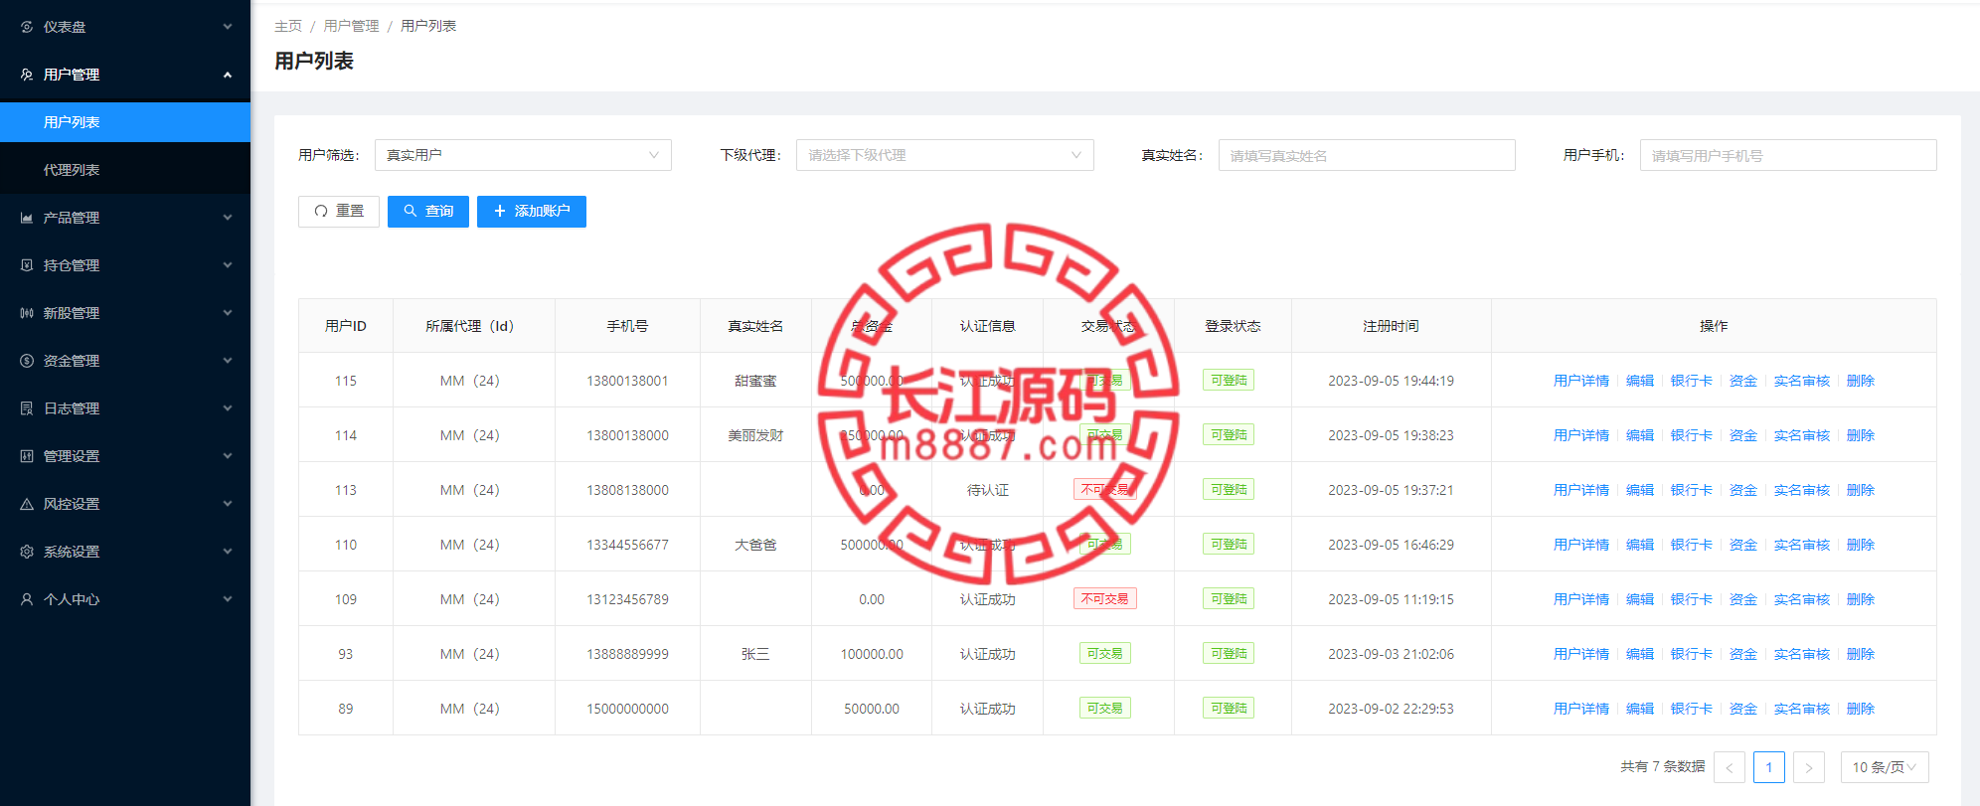Click the 注册时间 column header
The width and height of the screenshot is (1980, 806).
(1391, 326)
